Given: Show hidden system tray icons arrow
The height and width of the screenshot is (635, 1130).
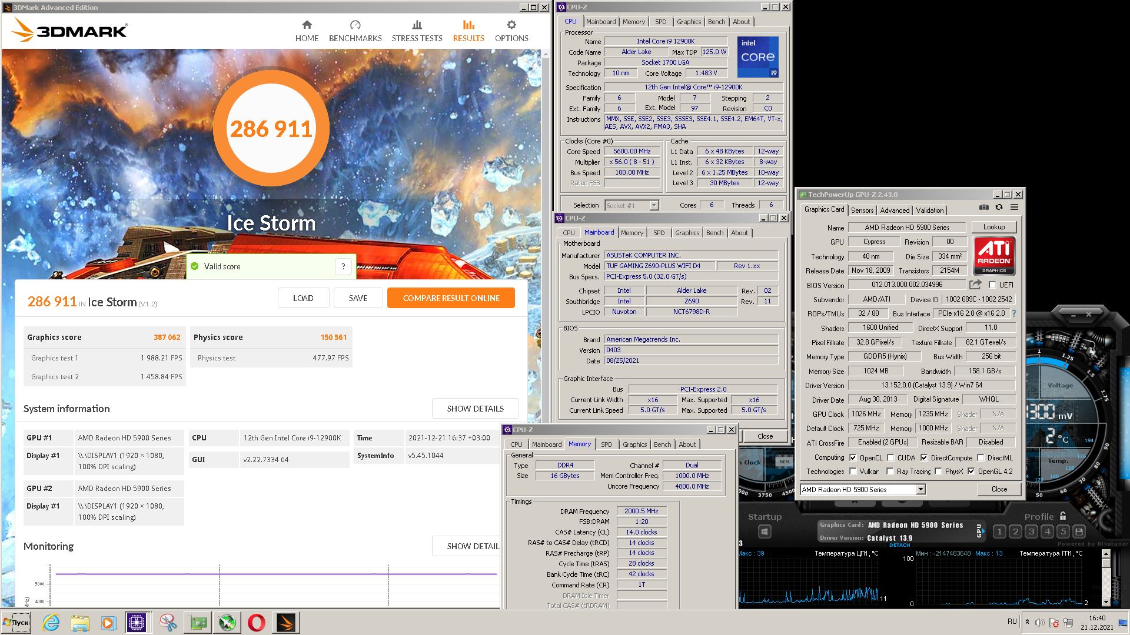Looking at the screenshot, I should click(1027, 622).
